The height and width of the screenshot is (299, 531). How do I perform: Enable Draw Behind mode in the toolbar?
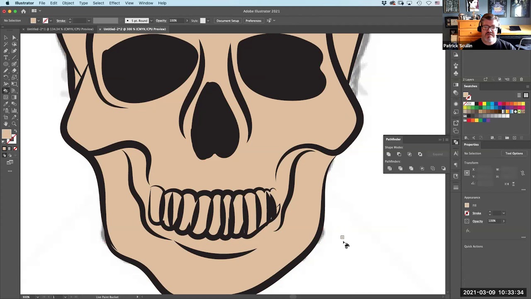[10, 155]
